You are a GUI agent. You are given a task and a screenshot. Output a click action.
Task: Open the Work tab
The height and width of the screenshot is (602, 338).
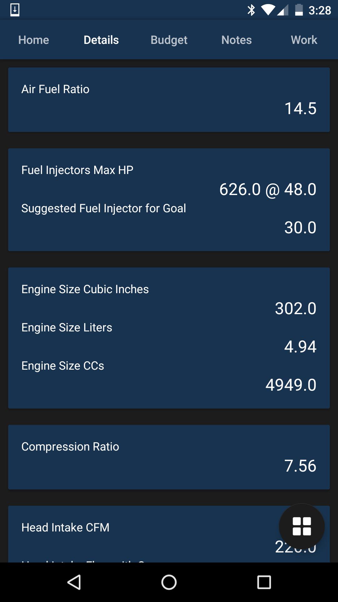[x=304, y=40]
